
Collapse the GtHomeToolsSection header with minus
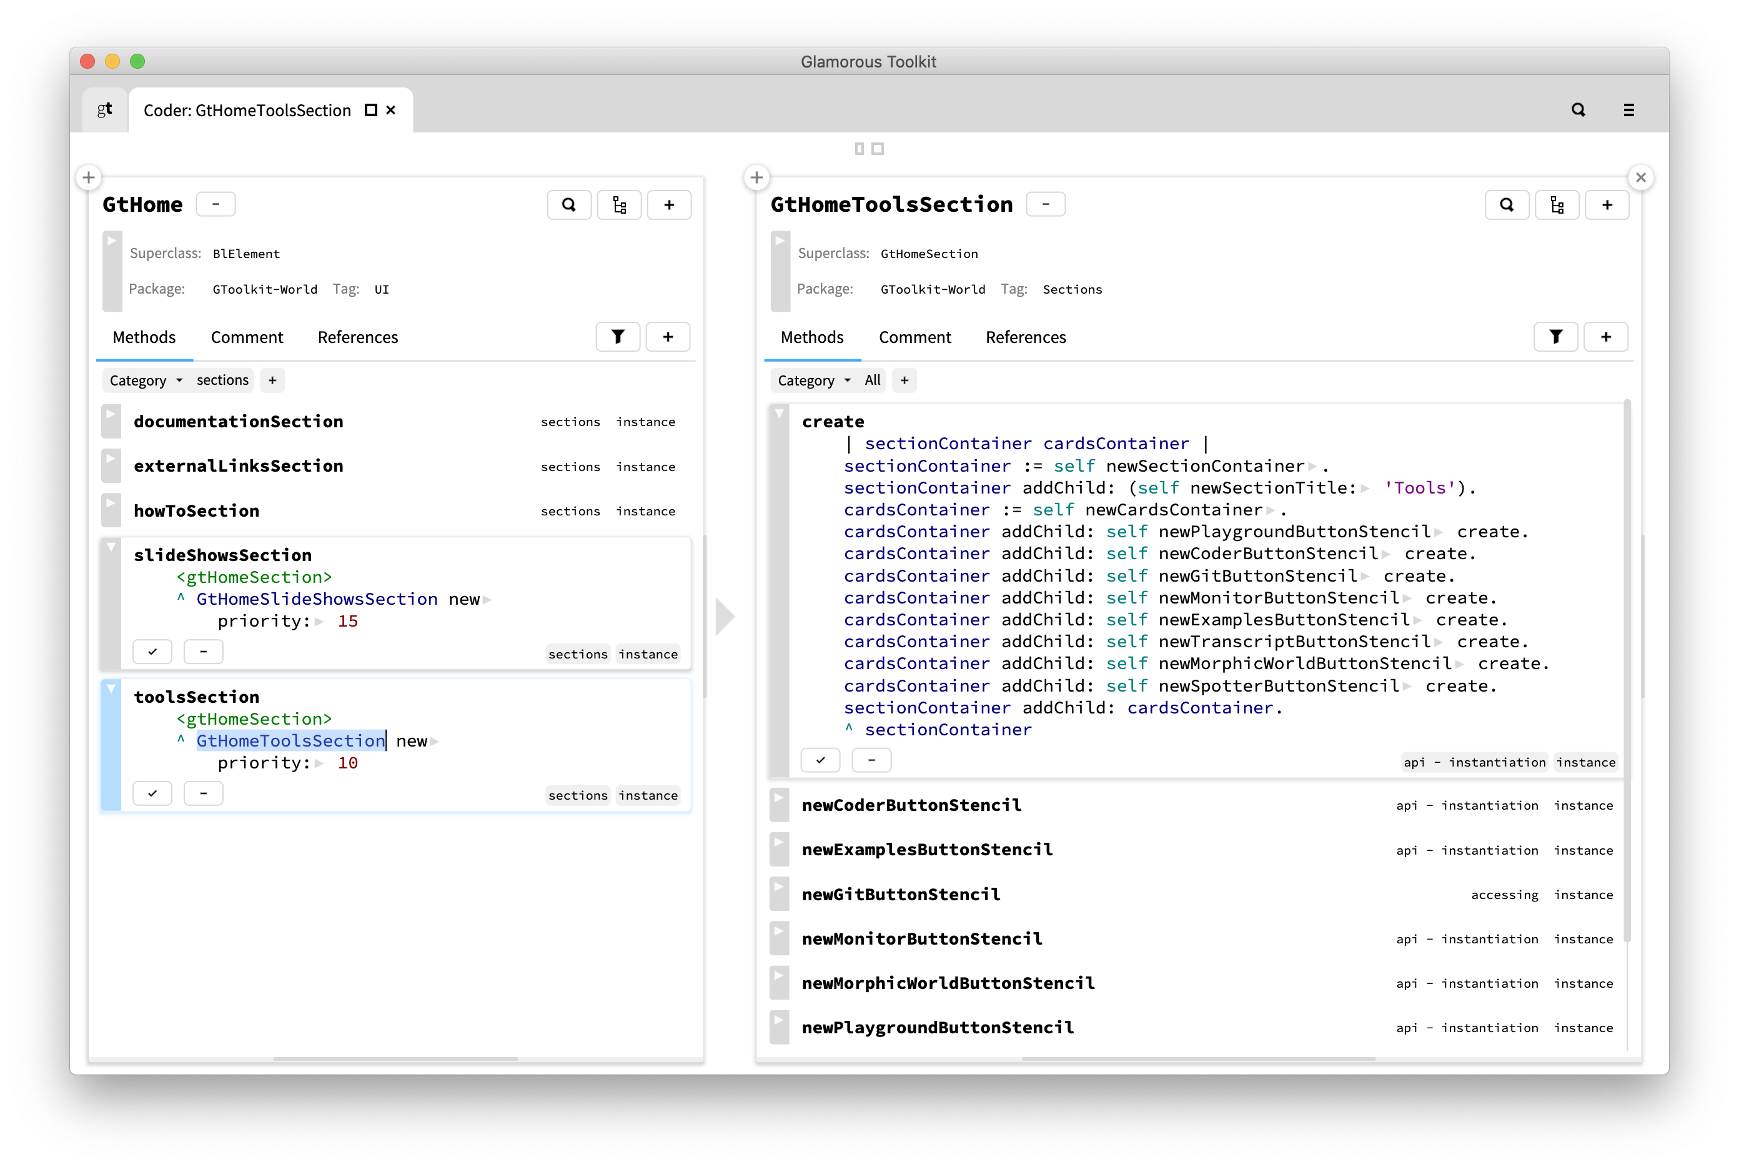(x=1046, y=205)
